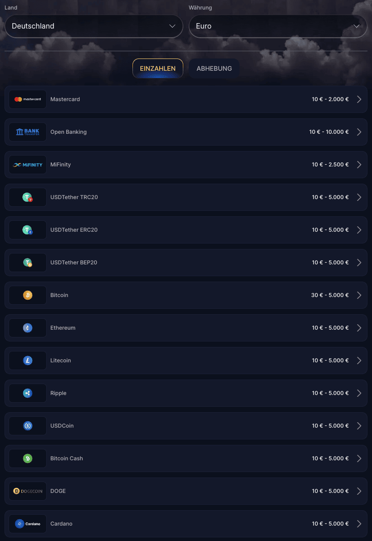Switch to the Einzahlen tab
Image resolution: width=372 pixels, height=541 pixels.
tap(157, 68)
